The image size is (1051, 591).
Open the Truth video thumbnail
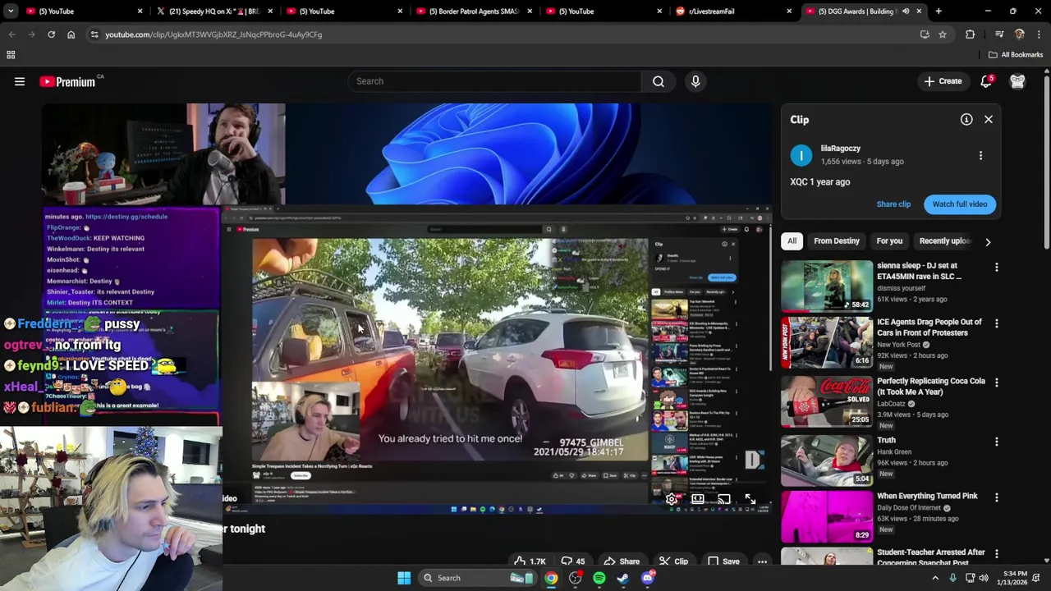pos(827,461)
